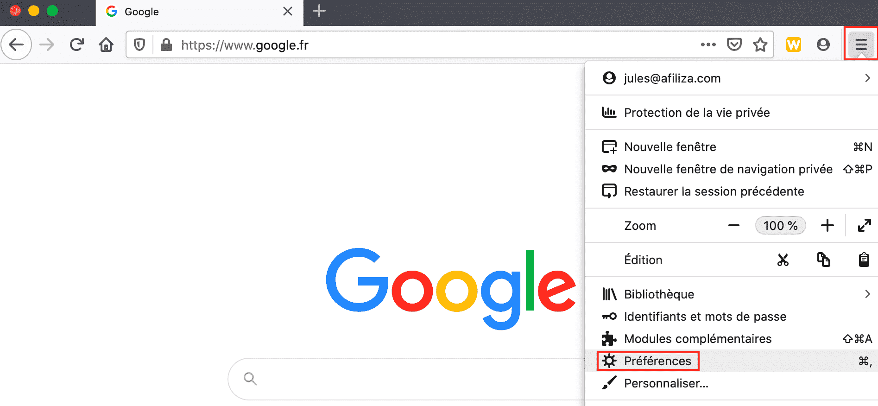Screen dimensions: 878x406
Task: Toggle the hamburger application menu
Action: [861, 45]
